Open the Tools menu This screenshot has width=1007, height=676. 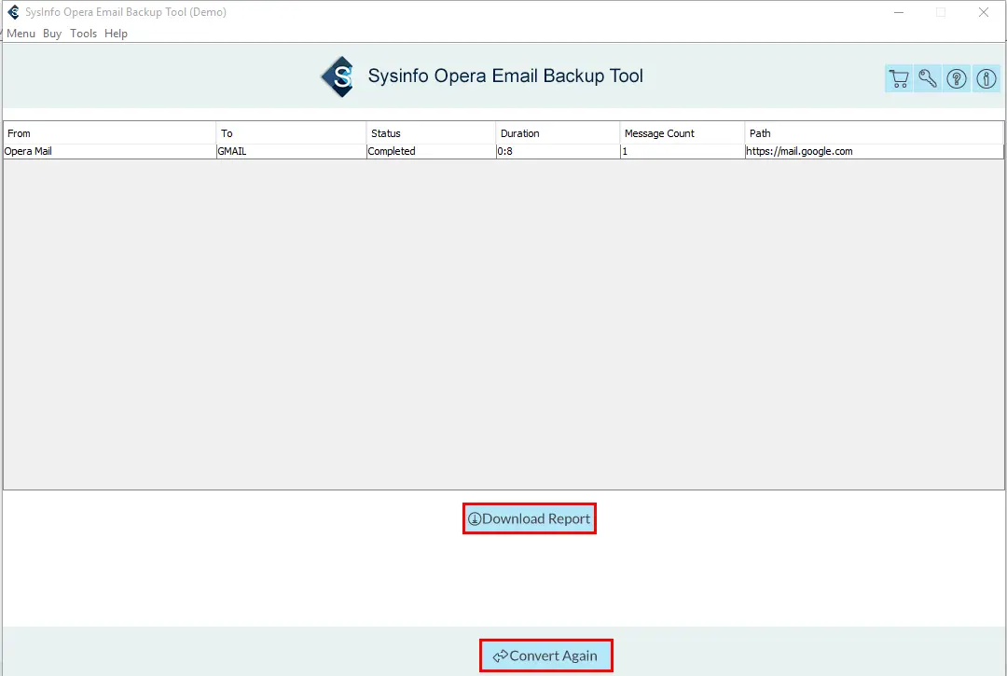[83, 34]
